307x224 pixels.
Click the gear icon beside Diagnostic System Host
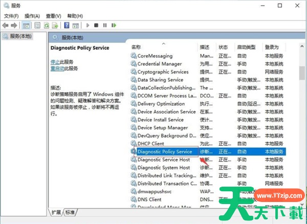134,168
